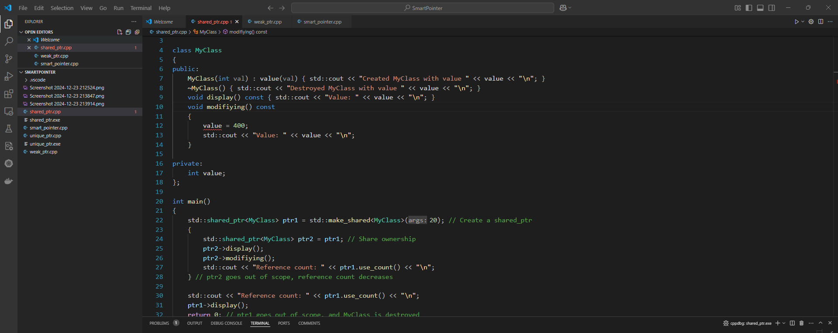Screen dimensions: 838x333
Task: Open the Run and Debug view
Action: (8, 76)
